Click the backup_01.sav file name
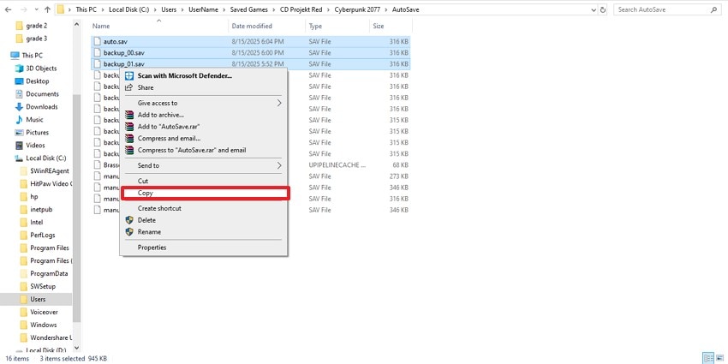Image resolution: width=728 pixels, height=364 pixels. [124, 64]
